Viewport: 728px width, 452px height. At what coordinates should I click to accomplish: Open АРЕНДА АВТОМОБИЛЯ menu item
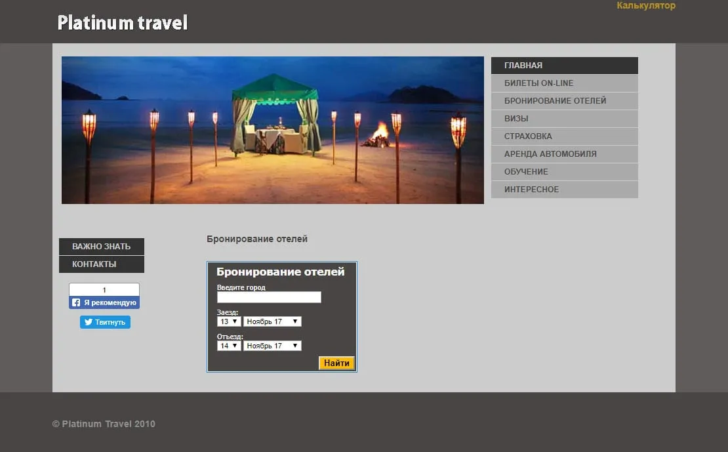pyautogui.click(x=564, y=154)
